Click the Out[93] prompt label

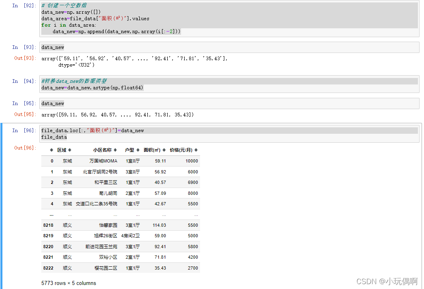click(25, 58)
